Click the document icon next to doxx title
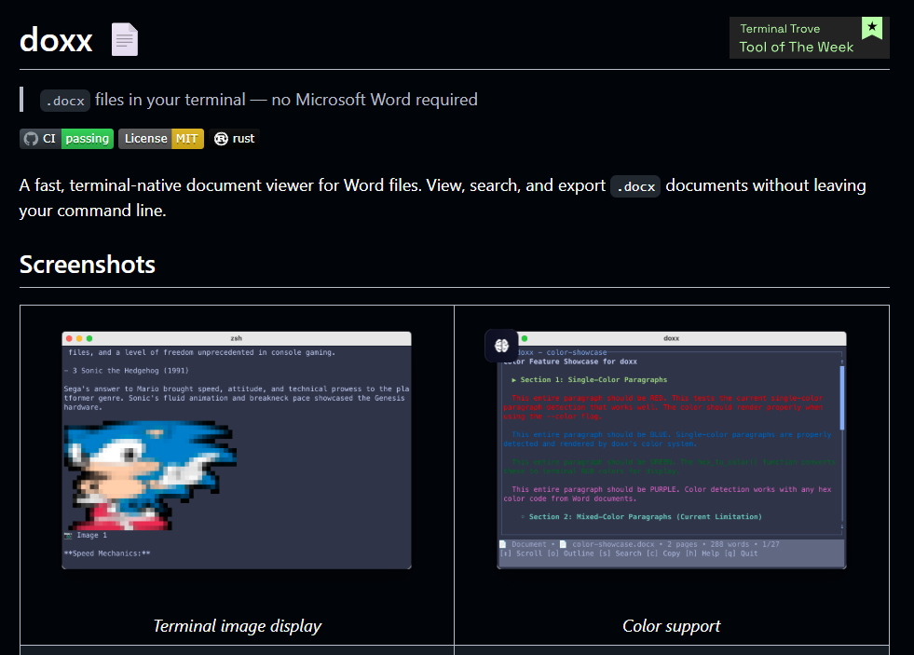Screen dimensions: 914x655 click(125, 40)
